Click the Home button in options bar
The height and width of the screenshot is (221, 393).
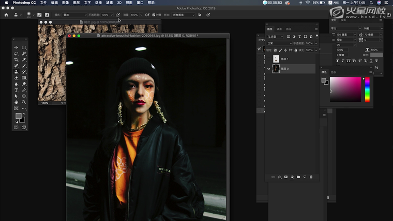click(6, 15)
